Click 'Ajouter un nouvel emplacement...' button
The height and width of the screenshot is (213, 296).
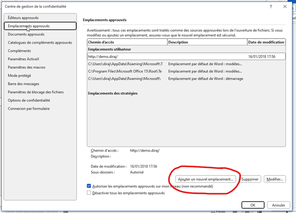(x=205, y=179)
